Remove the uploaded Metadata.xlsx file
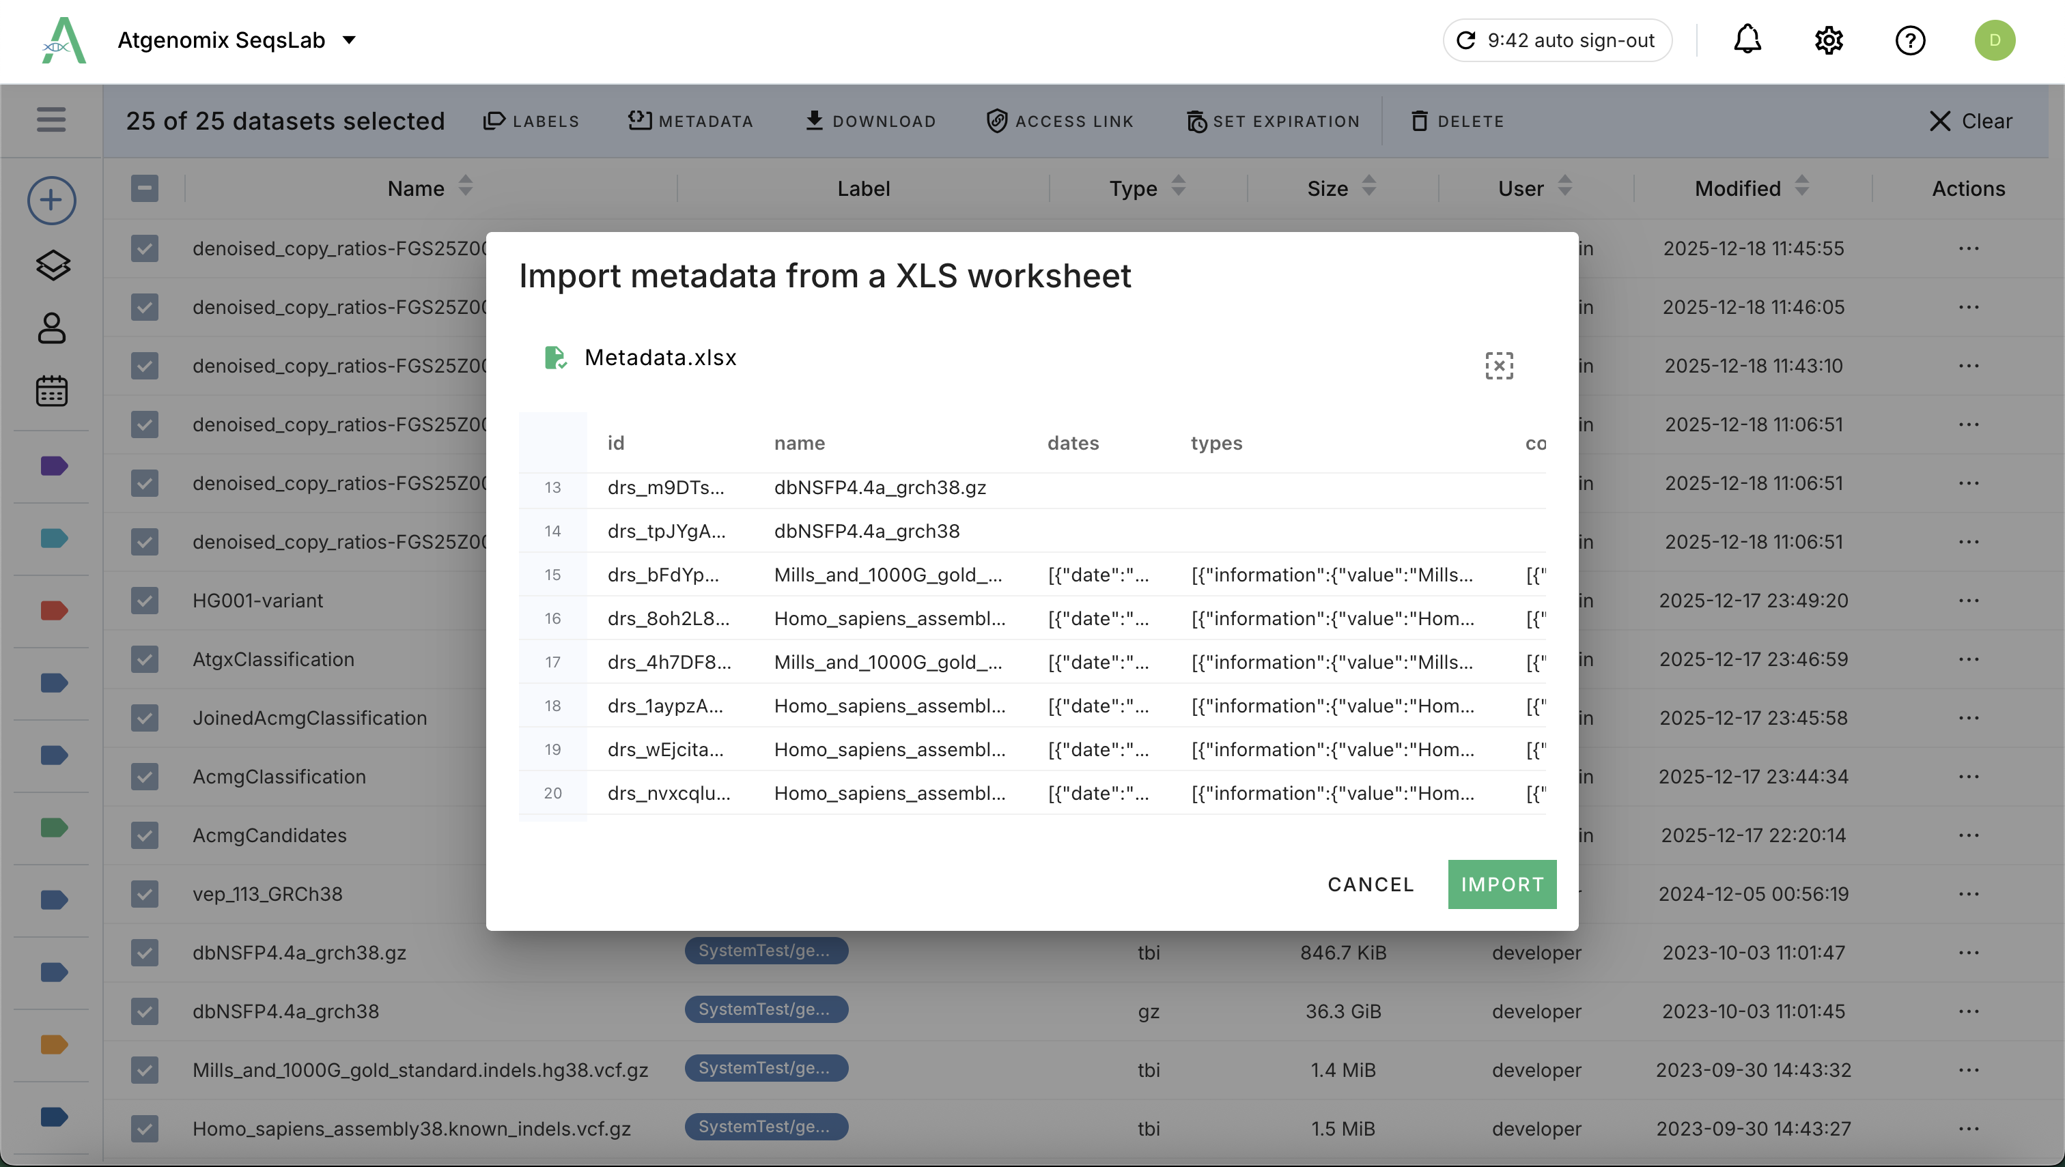 1498,366
